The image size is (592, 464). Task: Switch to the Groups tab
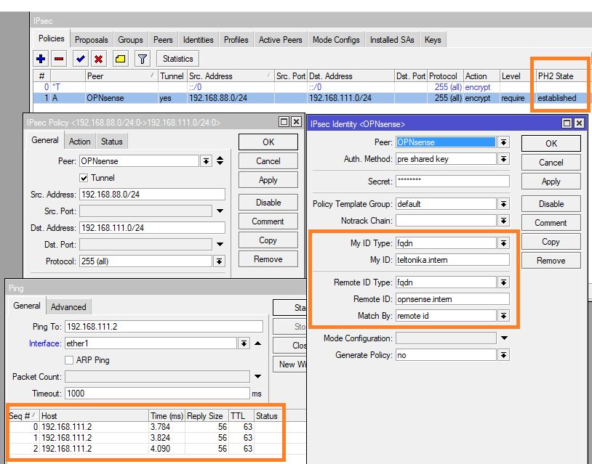click(130, 40)
